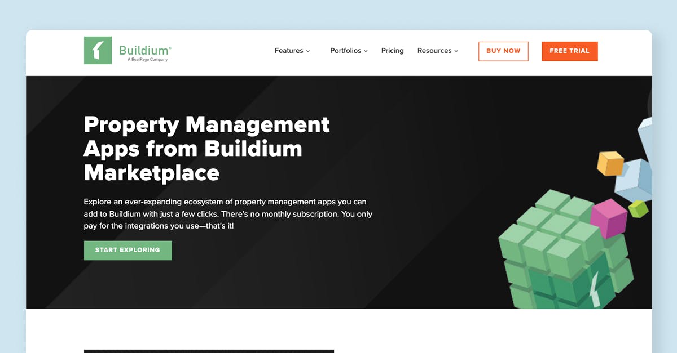Start a FREE TRIAL
The image size is (677, 353).
click(x=569, y=51)
